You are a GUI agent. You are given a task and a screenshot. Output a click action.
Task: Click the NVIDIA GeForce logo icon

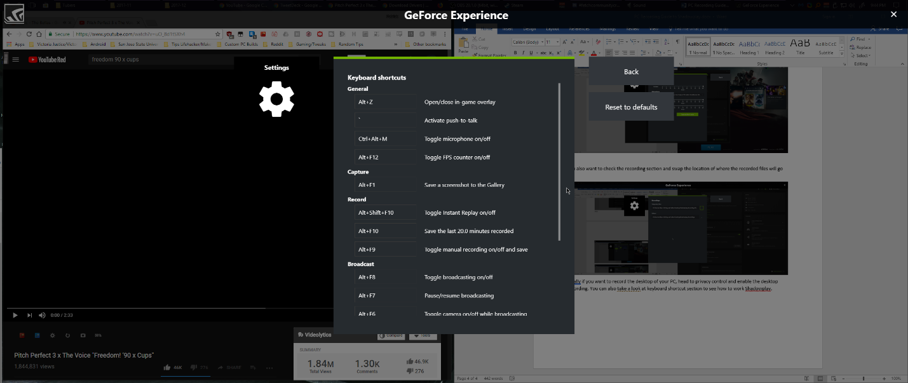pos(14,14)
